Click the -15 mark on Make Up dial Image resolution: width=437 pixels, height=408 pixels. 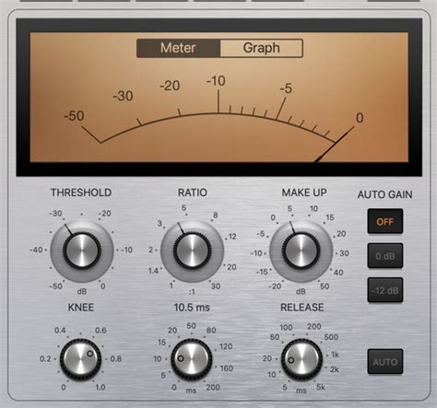262,272
